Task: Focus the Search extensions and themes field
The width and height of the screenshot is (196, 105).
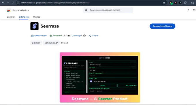Action: click(108, 10)
